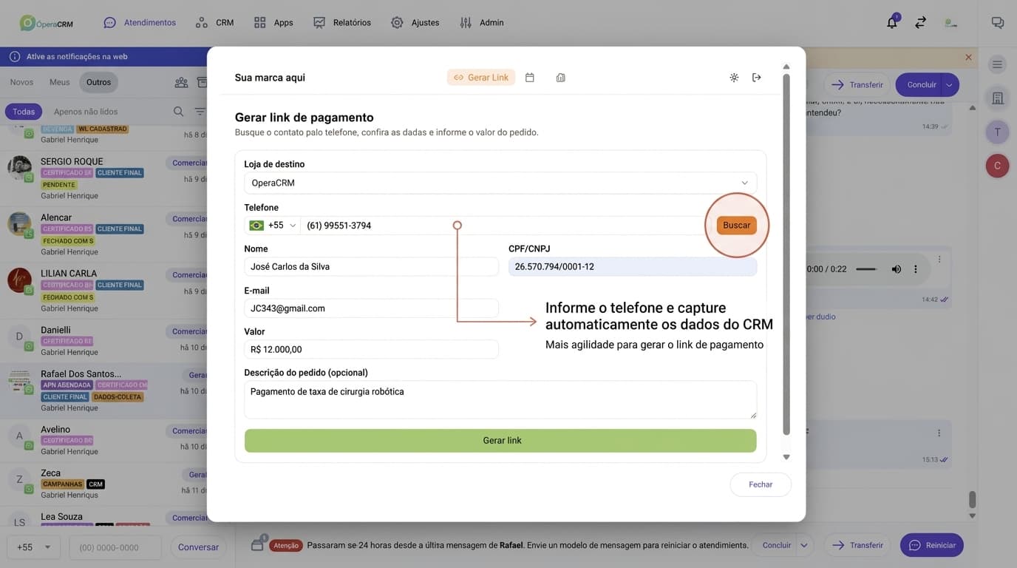Open the building icon in right sidebar

[997, 98]
